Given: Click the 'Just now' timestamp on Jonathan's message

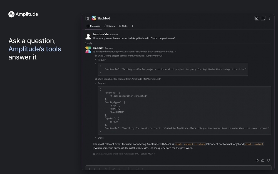Looking at the screenshot, I should click(x=114, y=35).
